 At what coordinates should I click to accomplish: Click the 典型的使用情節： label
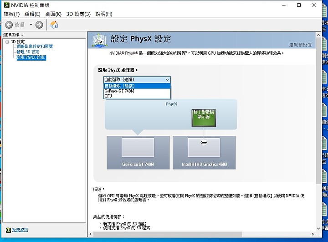click(109, 216)
